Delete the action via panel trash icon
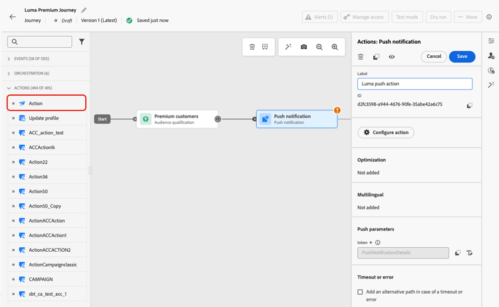Screen dimensions: 499x307 (361, 56)
